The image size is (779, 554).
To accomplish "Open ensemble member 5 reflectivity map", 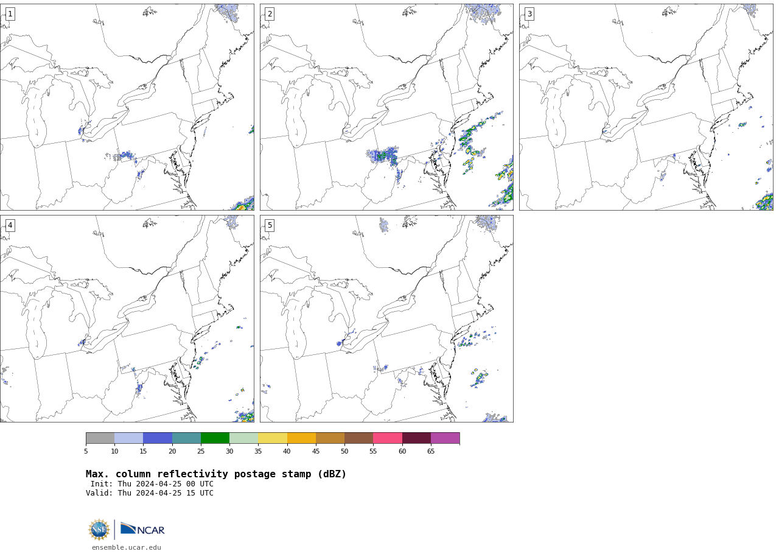I will point(386,318).
